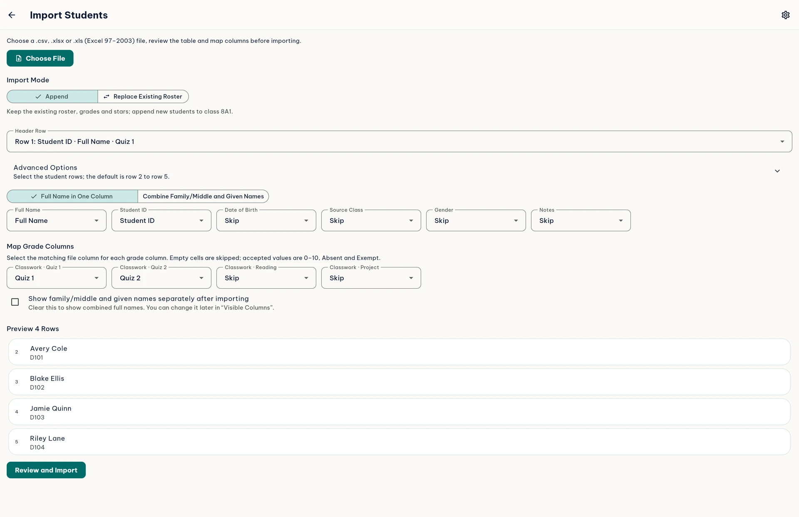Open the Notes mapping dropdown

pos(581,220)
